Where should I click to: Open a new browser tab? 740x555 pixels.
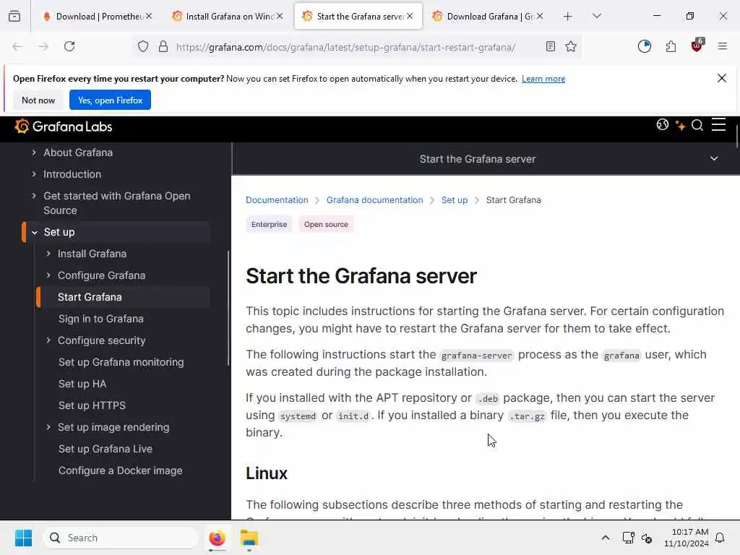(x=568, y=17)
